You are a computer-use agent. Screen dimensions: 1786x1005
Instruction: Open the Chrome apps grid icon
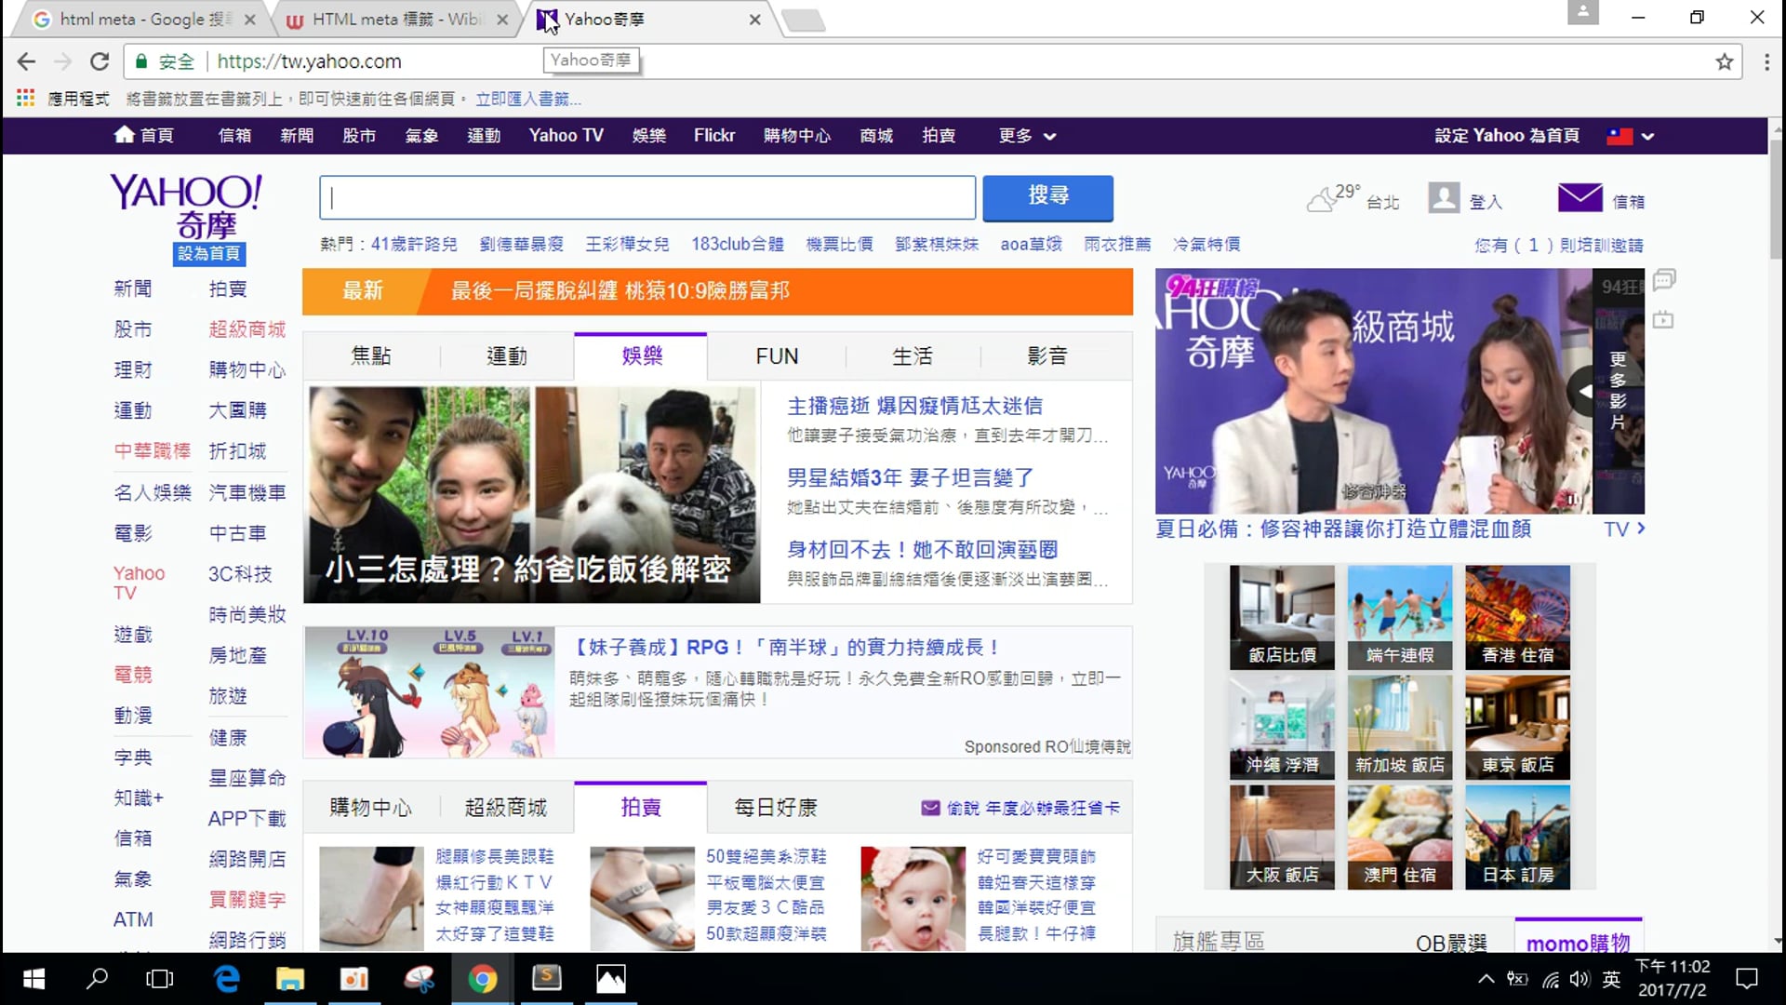click(25, 98)
